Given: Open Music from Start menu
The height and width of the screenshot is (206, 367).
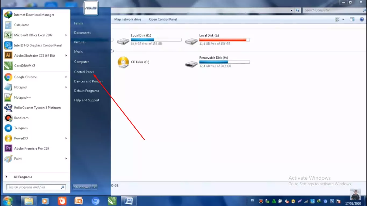Looking at the screenshot, I should pyautogui.click(x=79, y=52).
